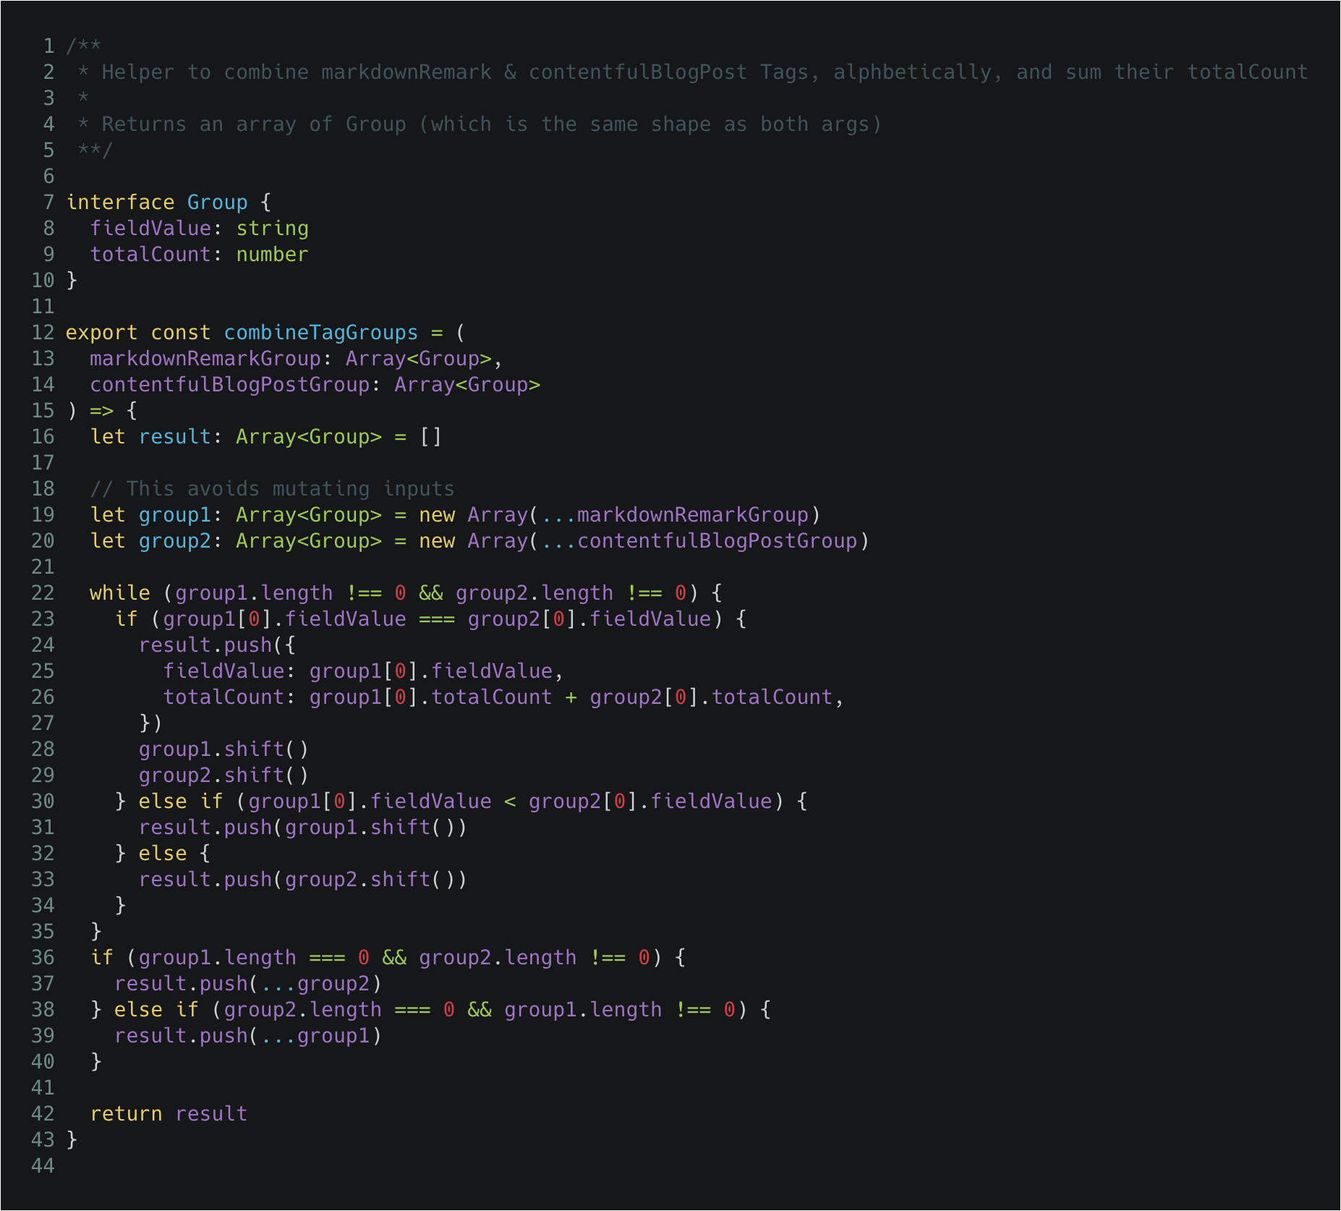
Task: Click the empty array '[]' on line 16
Action: pyautogui.click(x=431, y=437)
